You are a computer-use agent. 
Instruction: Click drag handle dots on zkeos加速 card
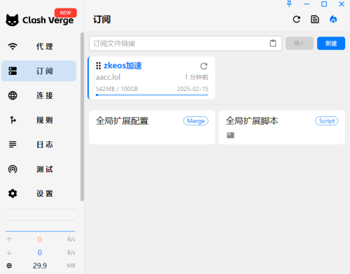point(99,66)
